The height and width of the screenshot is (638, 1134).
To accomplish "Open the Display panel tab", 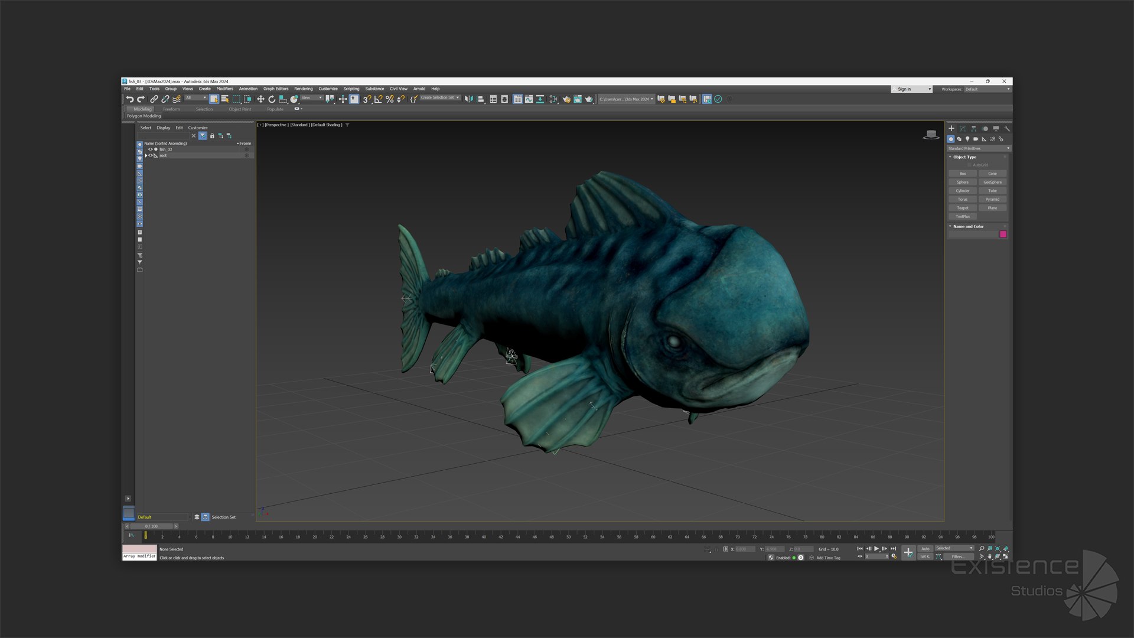I will tap(996, 128).
